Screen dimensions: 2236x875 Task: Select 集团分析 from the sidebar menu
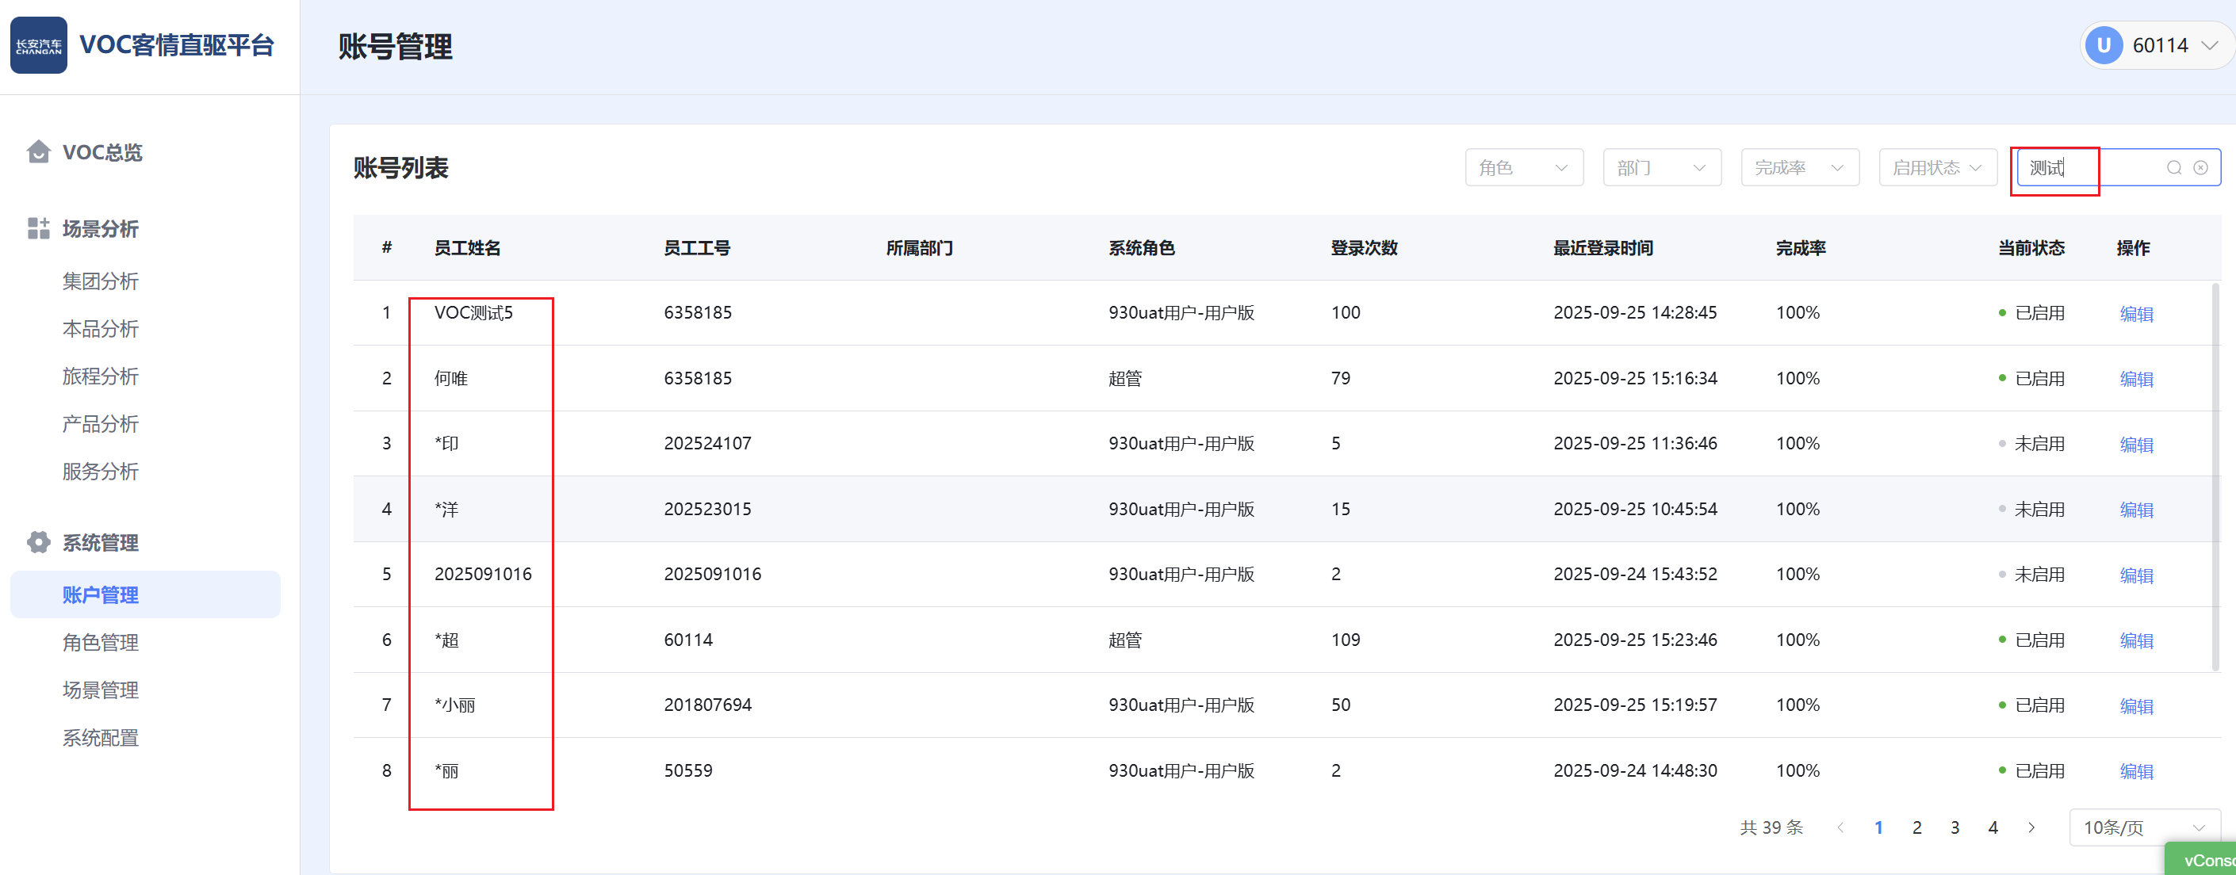(x=101, y=281)
